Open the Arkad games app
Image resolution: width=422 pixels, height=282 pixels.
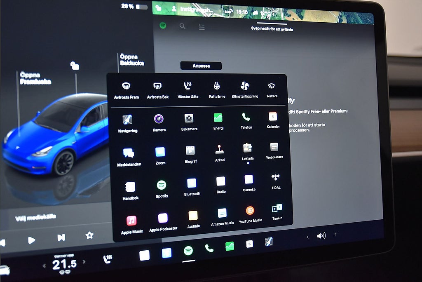pyautogui.click(x=220, y=149)
